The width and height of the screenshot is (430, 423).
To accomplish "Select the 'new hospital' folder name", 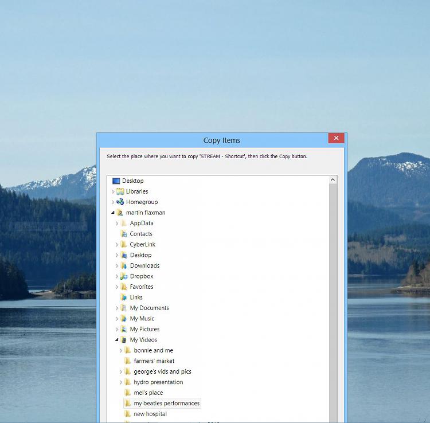I will [150, 414].
